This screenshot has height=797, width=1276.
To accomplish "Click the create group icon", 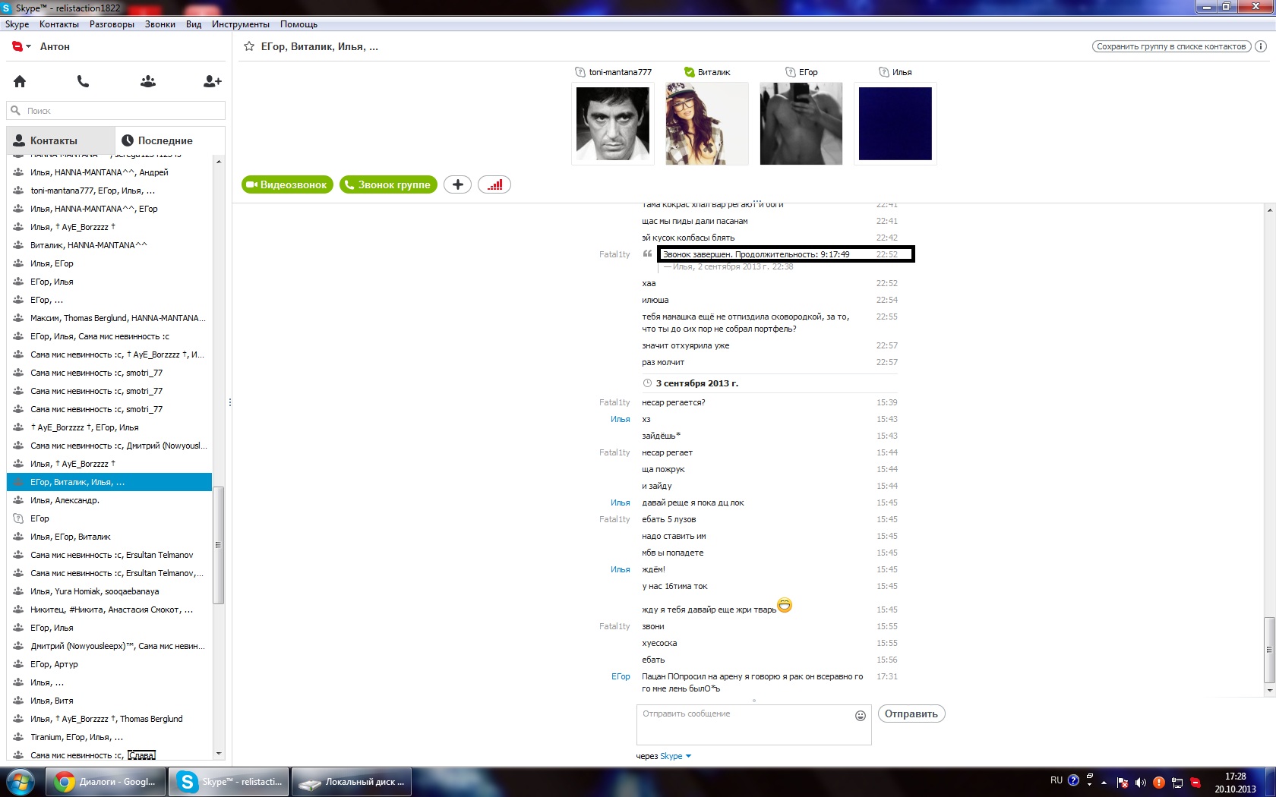I will point(148,81).
